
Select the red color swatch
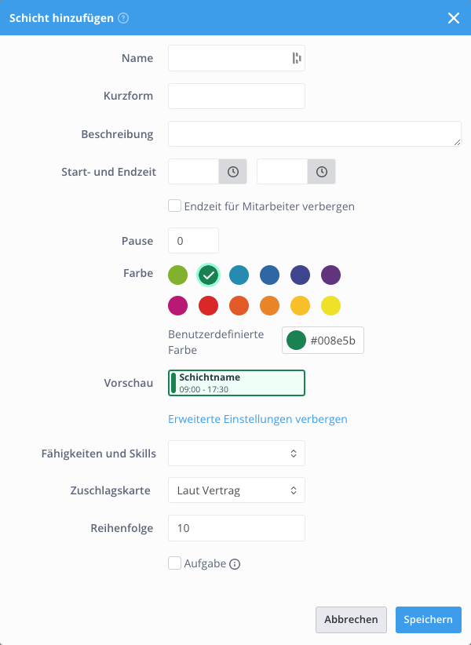point(209,306)
